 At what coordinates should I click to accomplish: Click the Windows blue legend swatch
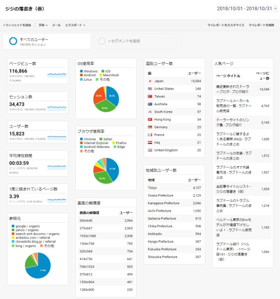[81, 71]
